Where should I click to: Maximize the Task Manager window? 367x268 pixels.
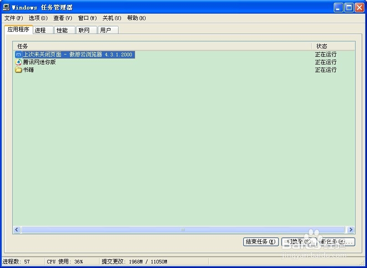tap(349, 8)
